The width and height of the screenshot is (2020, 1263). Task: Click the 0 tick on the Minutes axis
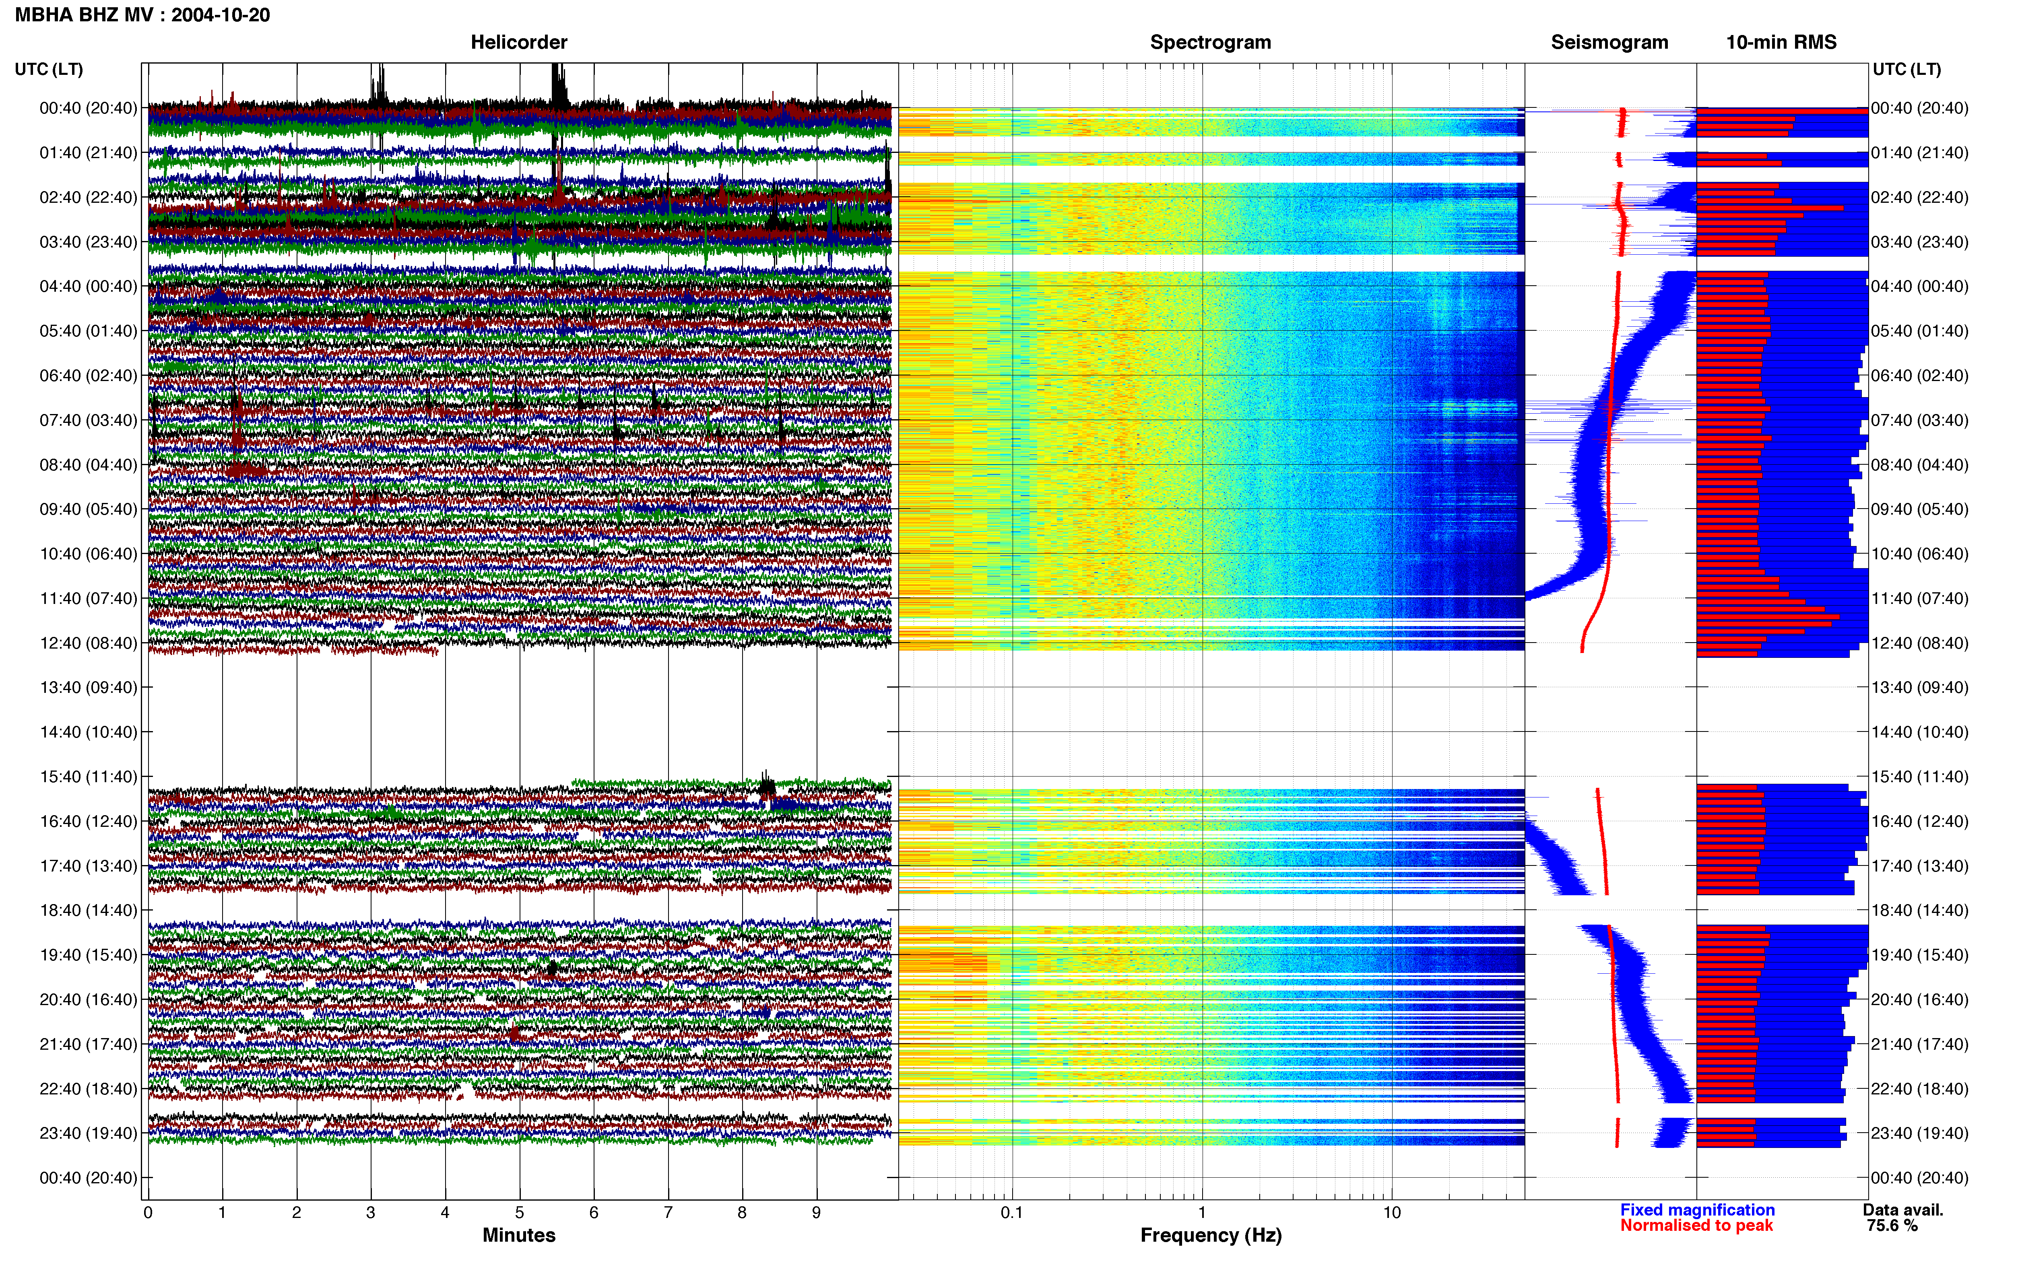[148, 1212]
